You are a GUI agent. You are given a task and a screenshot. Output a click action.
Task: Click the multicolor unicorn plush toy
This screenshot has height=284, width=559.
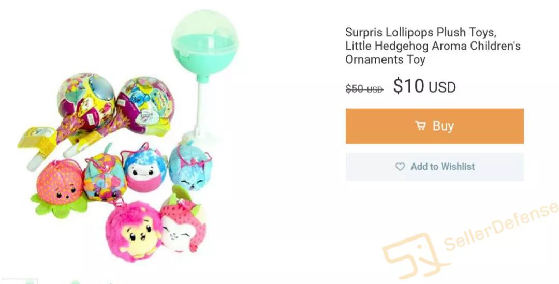click(104, 176)
